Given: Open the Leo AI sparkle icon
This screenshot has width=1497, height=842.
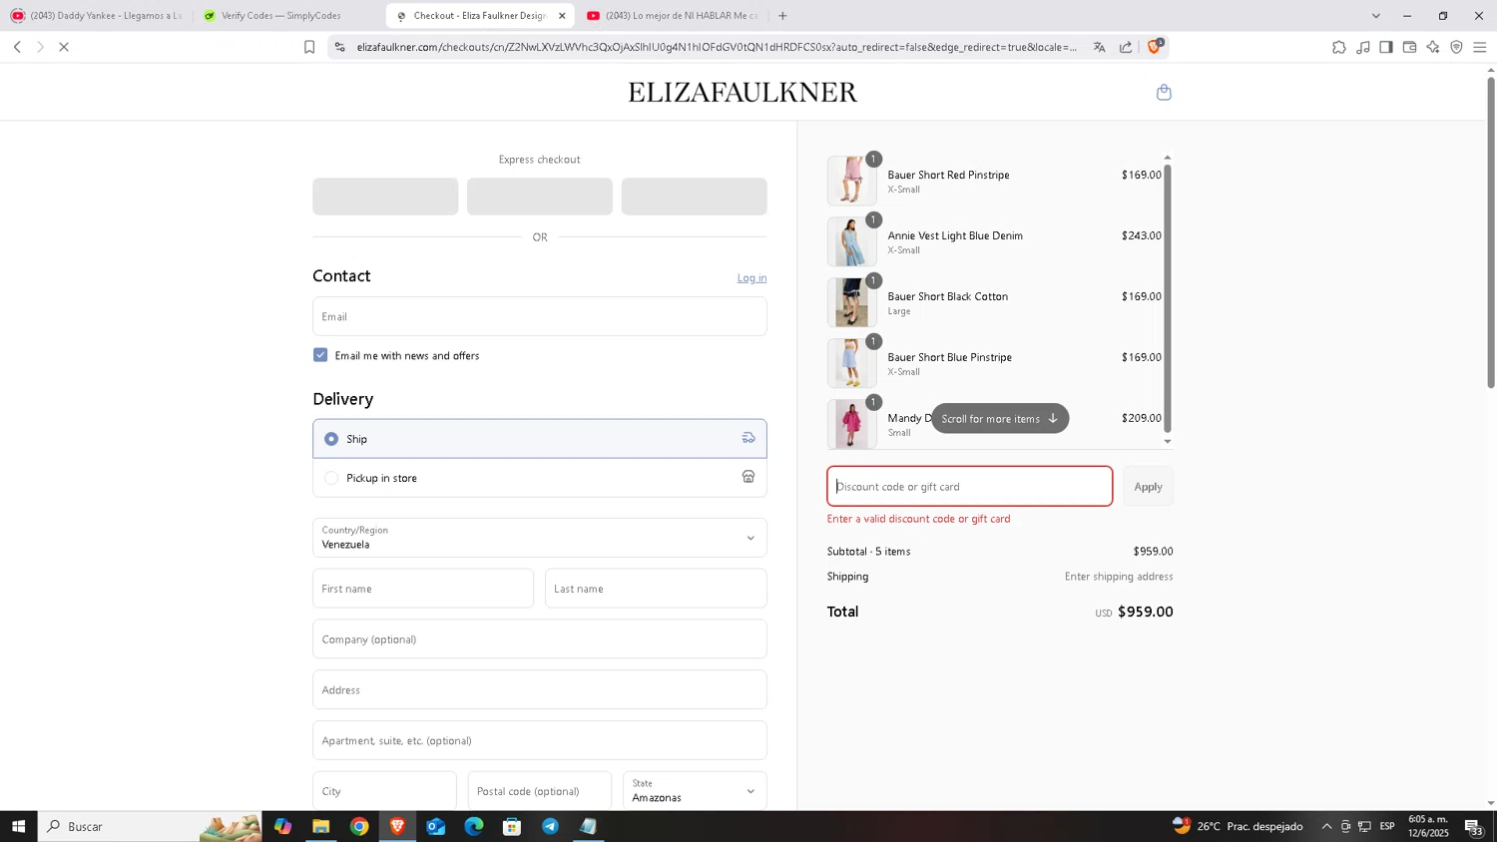Looking at the screenshot, I should tap(1433, 47).
